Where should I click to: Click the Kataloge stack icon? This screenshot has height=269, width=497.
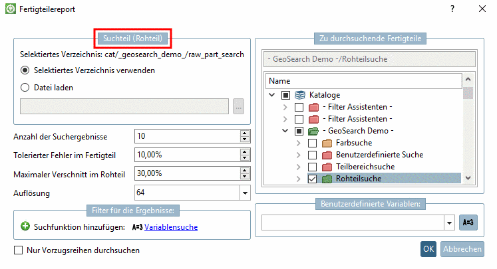[x=299, y=95]
